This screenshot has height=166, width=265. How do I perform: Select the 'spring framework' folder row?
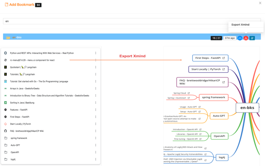pyautogui.click(x=50, y=138)
